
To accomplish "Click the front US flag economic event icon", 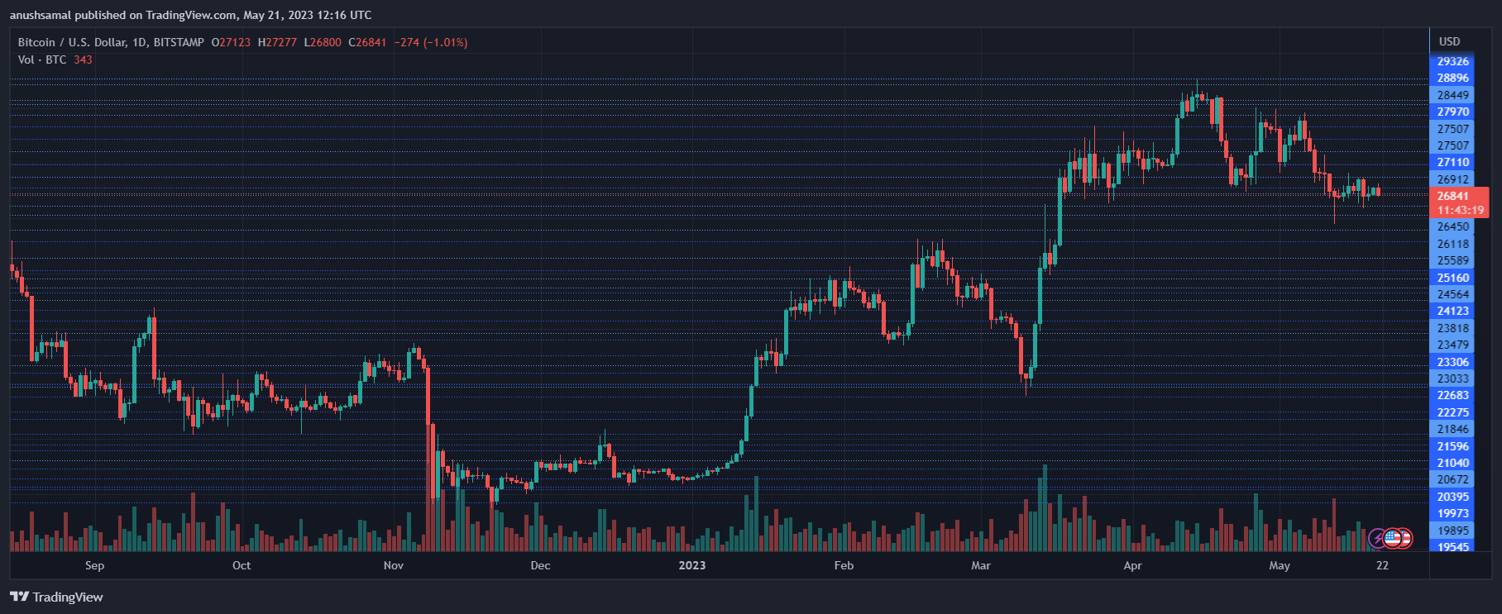I will 1392,539.
